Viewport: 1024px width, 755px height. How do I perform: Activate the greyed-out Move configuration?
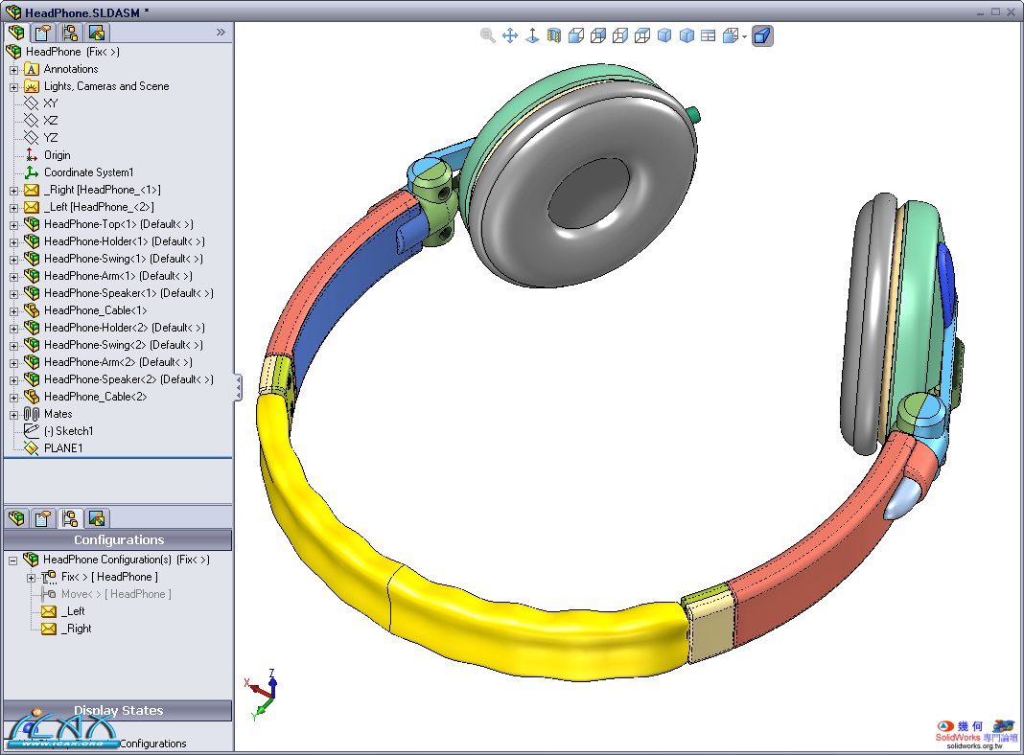(115, 594)
